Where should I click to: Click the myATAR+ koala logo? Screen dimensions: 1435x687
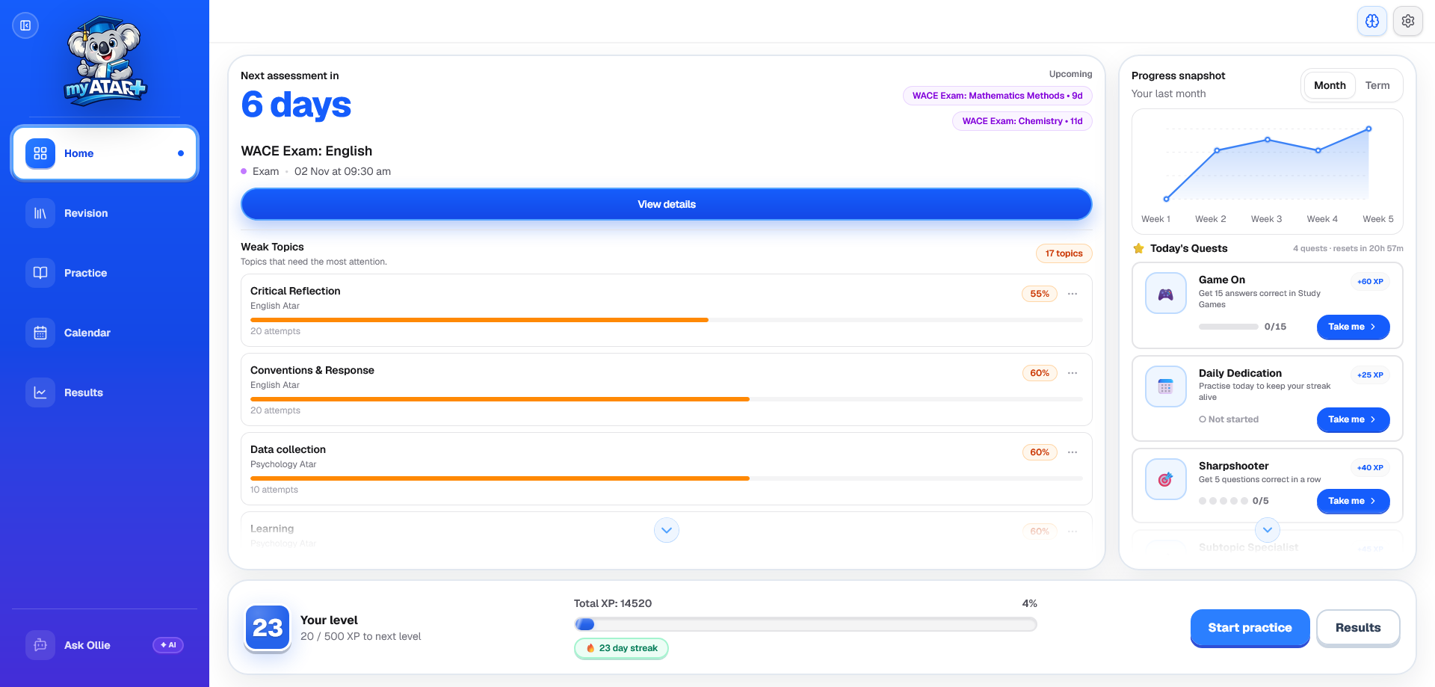coord(105,60)
